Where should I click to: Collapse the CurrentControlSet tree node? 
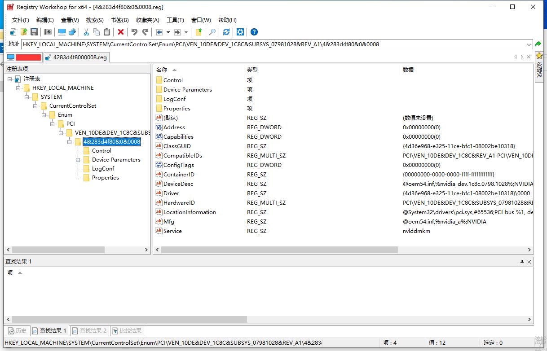click(35, 105)
